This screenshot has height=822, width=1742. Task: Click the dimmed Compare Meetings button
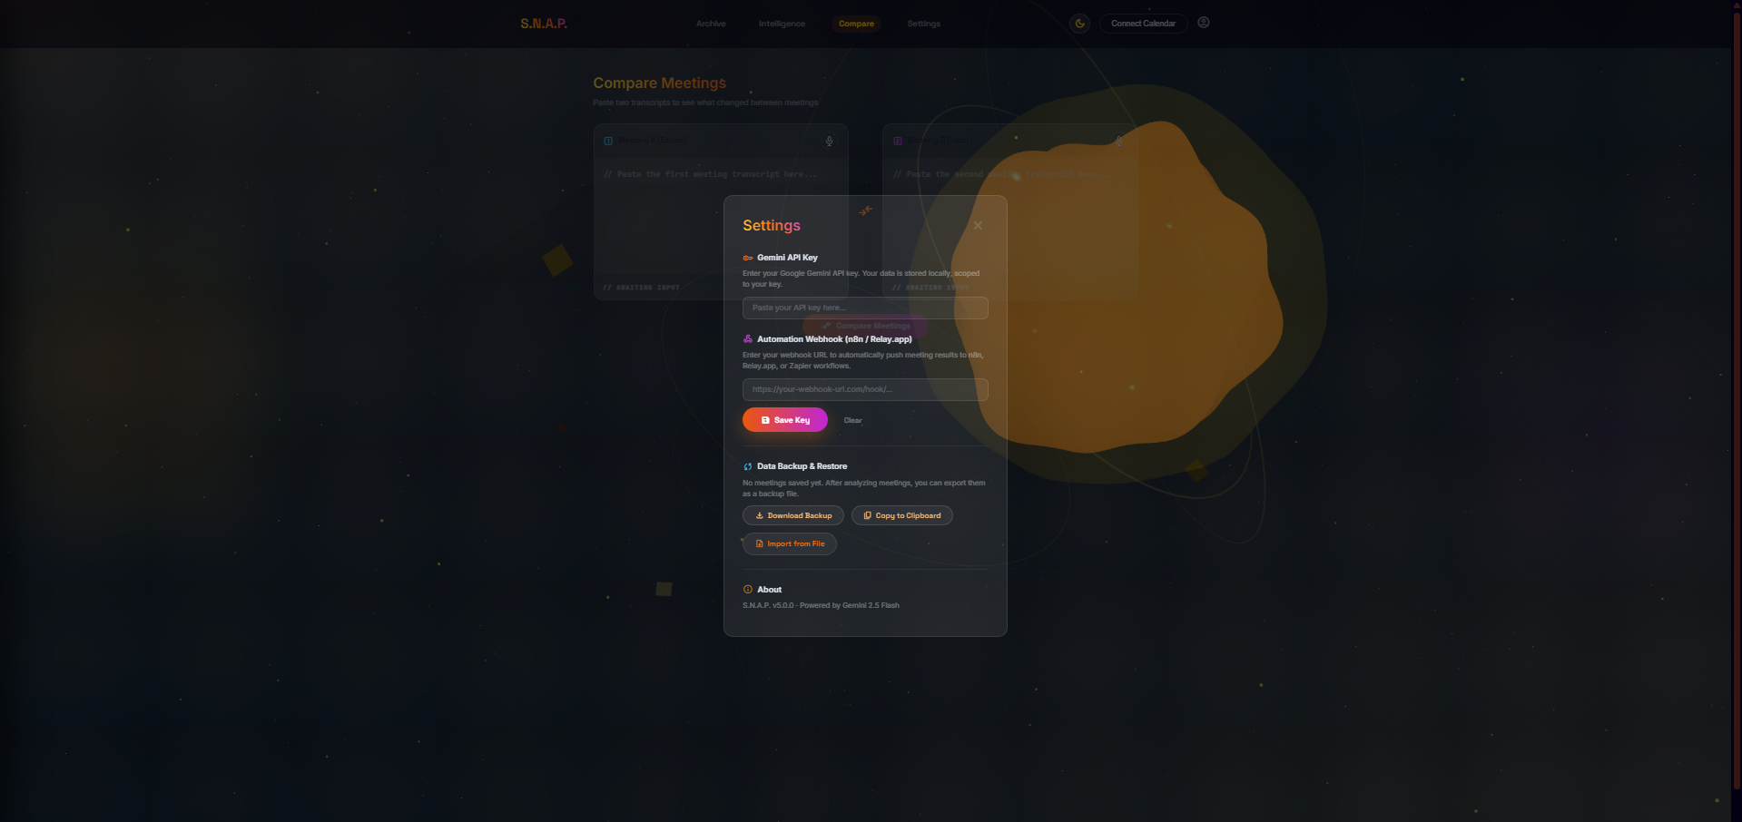[865, 326]
